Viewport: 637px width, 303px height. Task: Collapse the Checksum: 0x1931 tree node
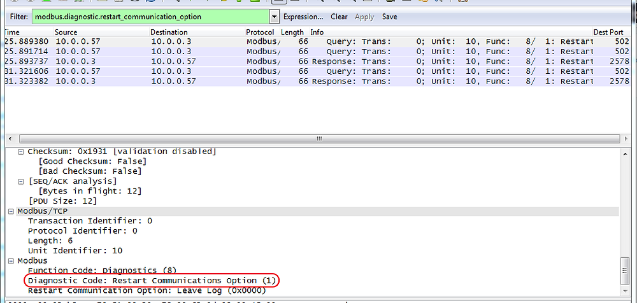pos(21,151)
